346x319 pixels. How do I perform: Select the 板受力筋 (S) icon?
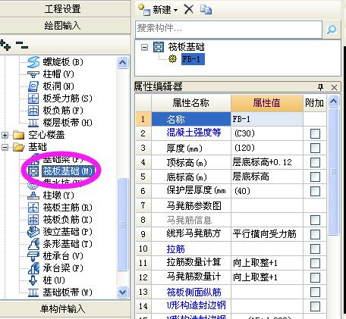(33, 99)
